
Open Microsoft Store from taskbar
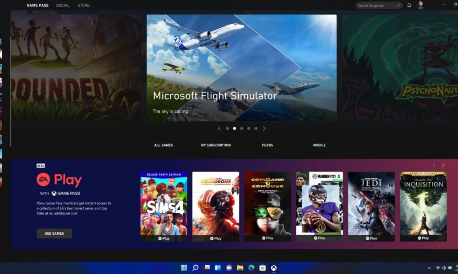262,268
